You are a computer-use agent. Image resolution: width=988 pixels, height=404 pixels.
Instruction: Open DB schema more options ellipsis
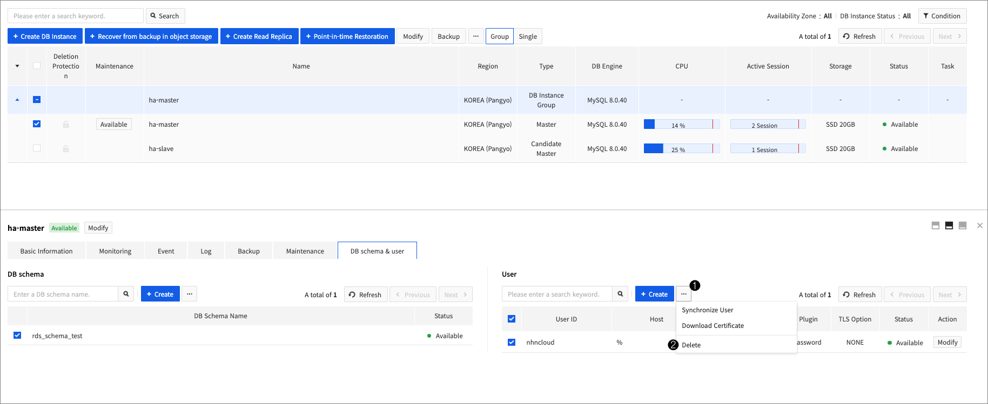tap(190, 294)
